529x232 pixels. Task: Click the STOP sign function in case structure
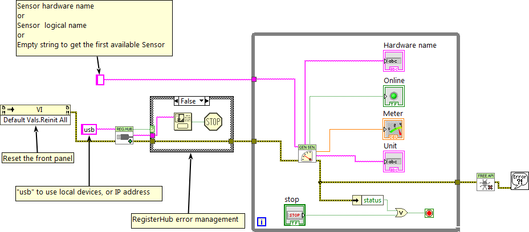coord(213,121)
